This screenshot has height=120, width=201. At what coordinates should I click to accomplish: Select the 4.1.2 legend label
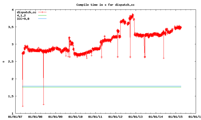click(21, 15)
